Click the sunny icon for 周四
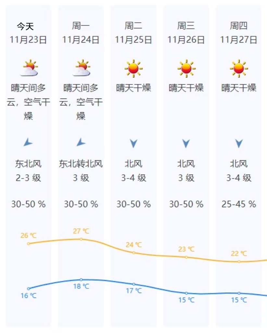 tap(239, 68)
